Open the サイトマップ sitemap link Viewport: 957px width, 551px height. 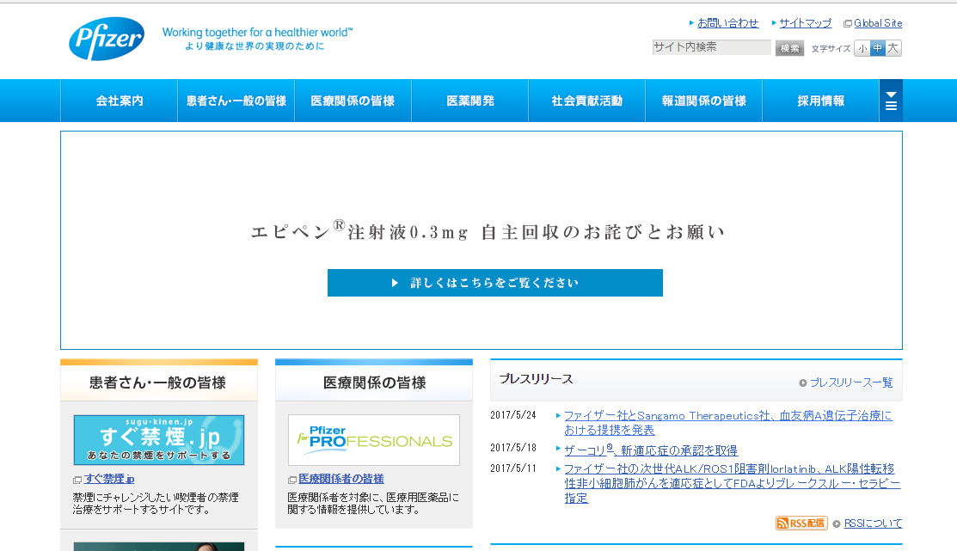tap(805, 23)
